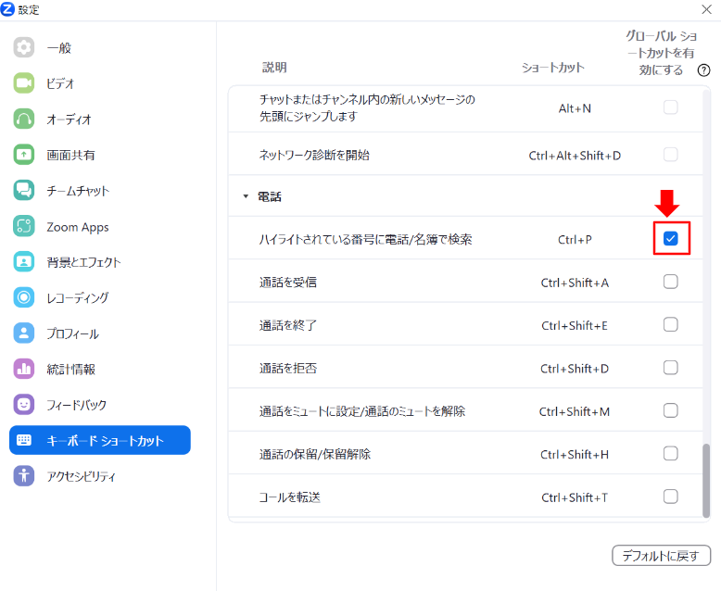Select フィードバック in the sidebar
Screen dimensions: 721x591
coord(100,405)
